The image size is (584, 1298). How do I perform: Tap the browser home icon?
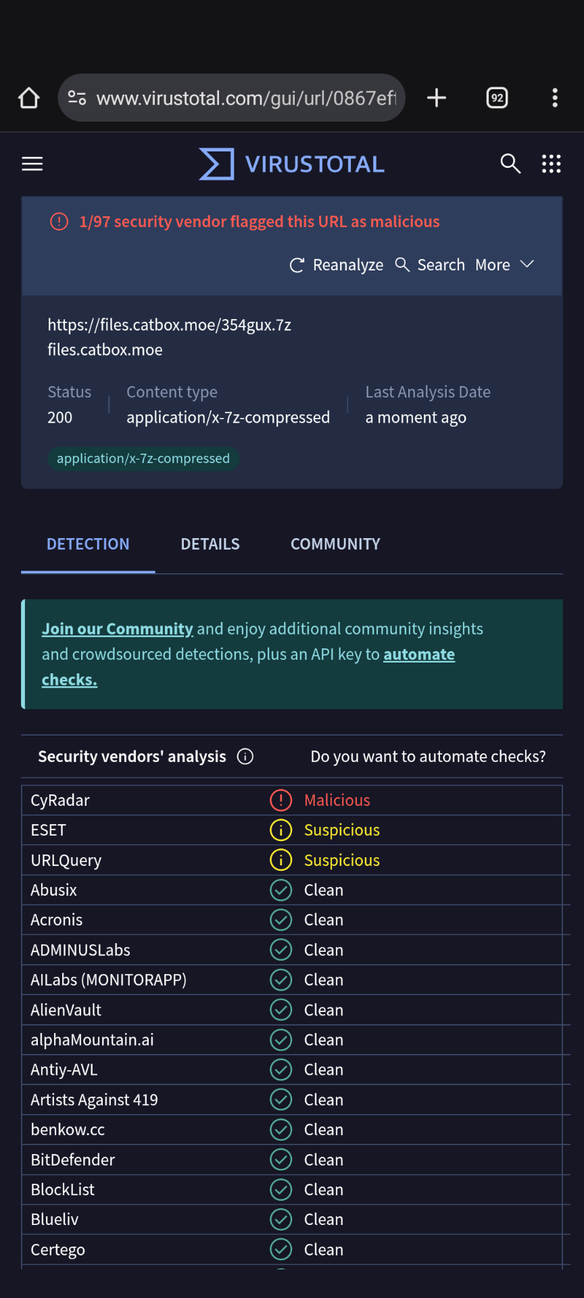pyautogui.click(x=29, y=98)
